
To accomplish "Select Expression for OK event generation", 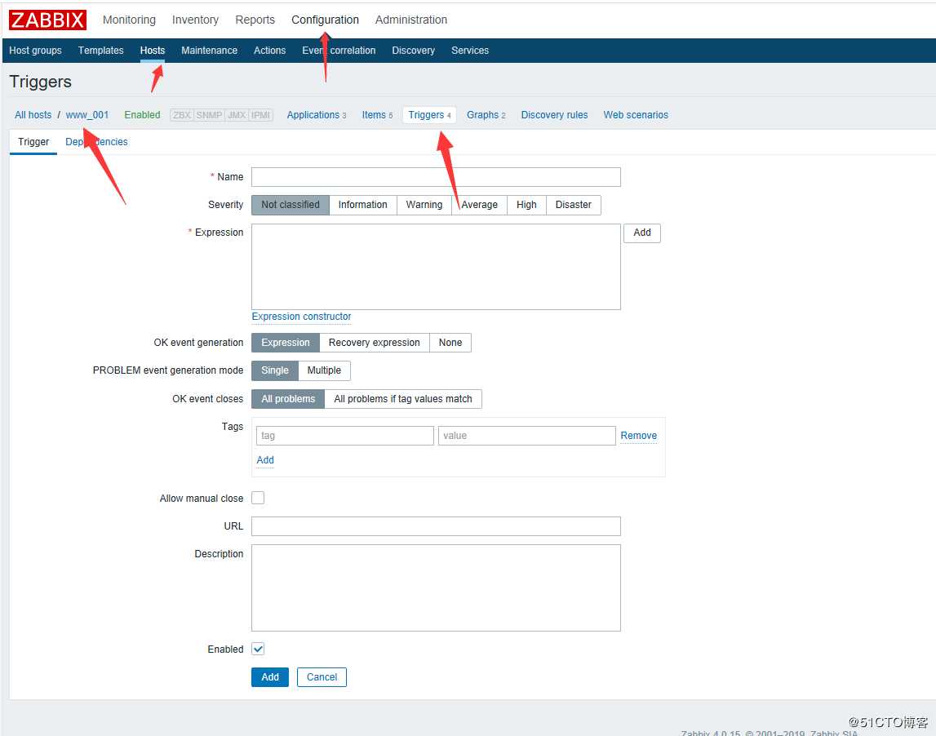I will [286, 343].
